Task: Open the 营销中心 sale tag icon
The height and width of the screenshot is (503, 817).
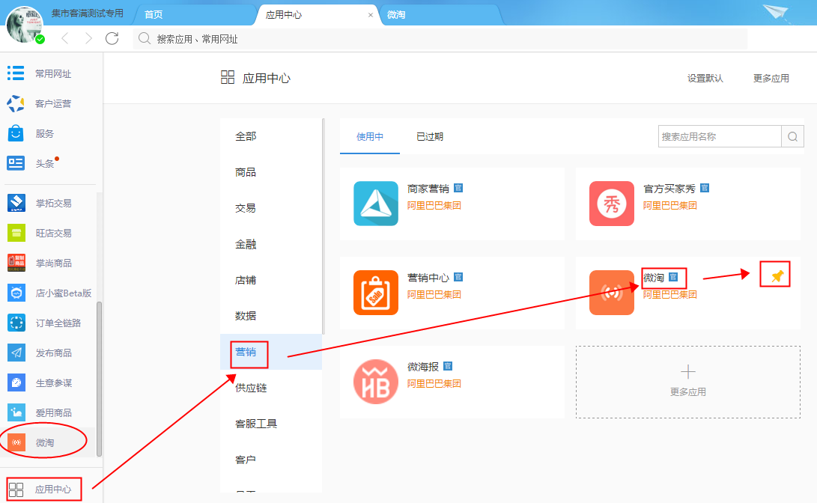Action: coord(376,292)
